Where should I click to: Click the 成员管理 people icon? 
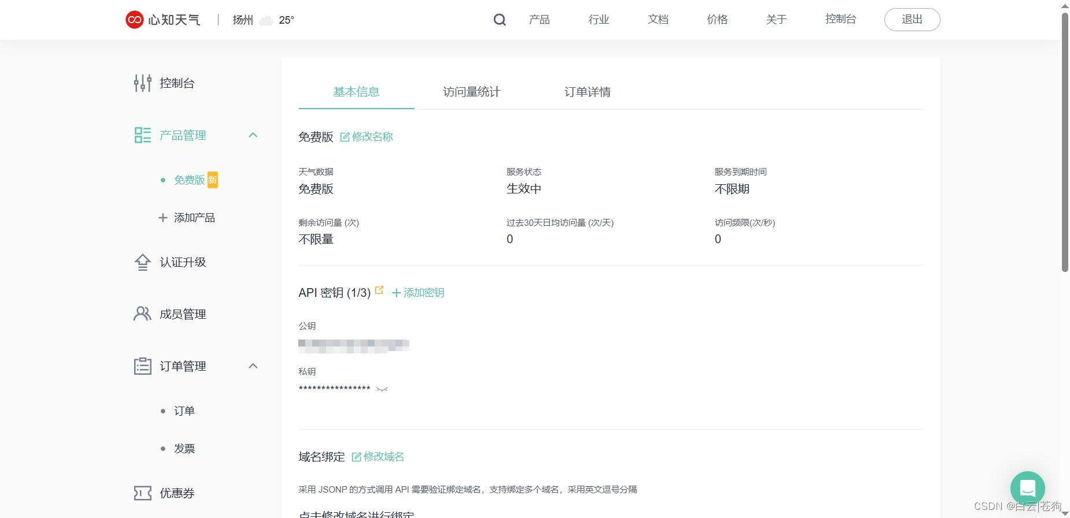[143, 314]
